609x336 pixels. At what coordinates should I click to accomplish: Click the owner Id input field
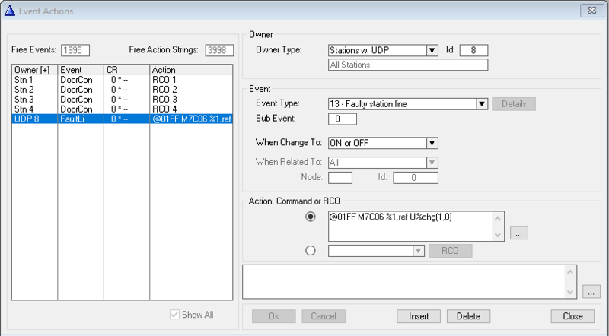click(x=473, y=50)
